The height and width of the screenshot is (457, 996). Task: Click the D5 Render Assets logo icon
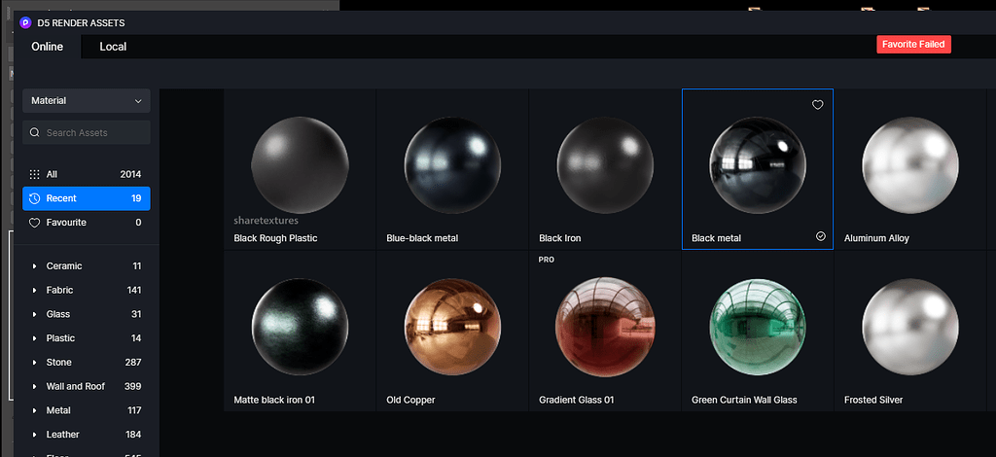coord(25,22)
